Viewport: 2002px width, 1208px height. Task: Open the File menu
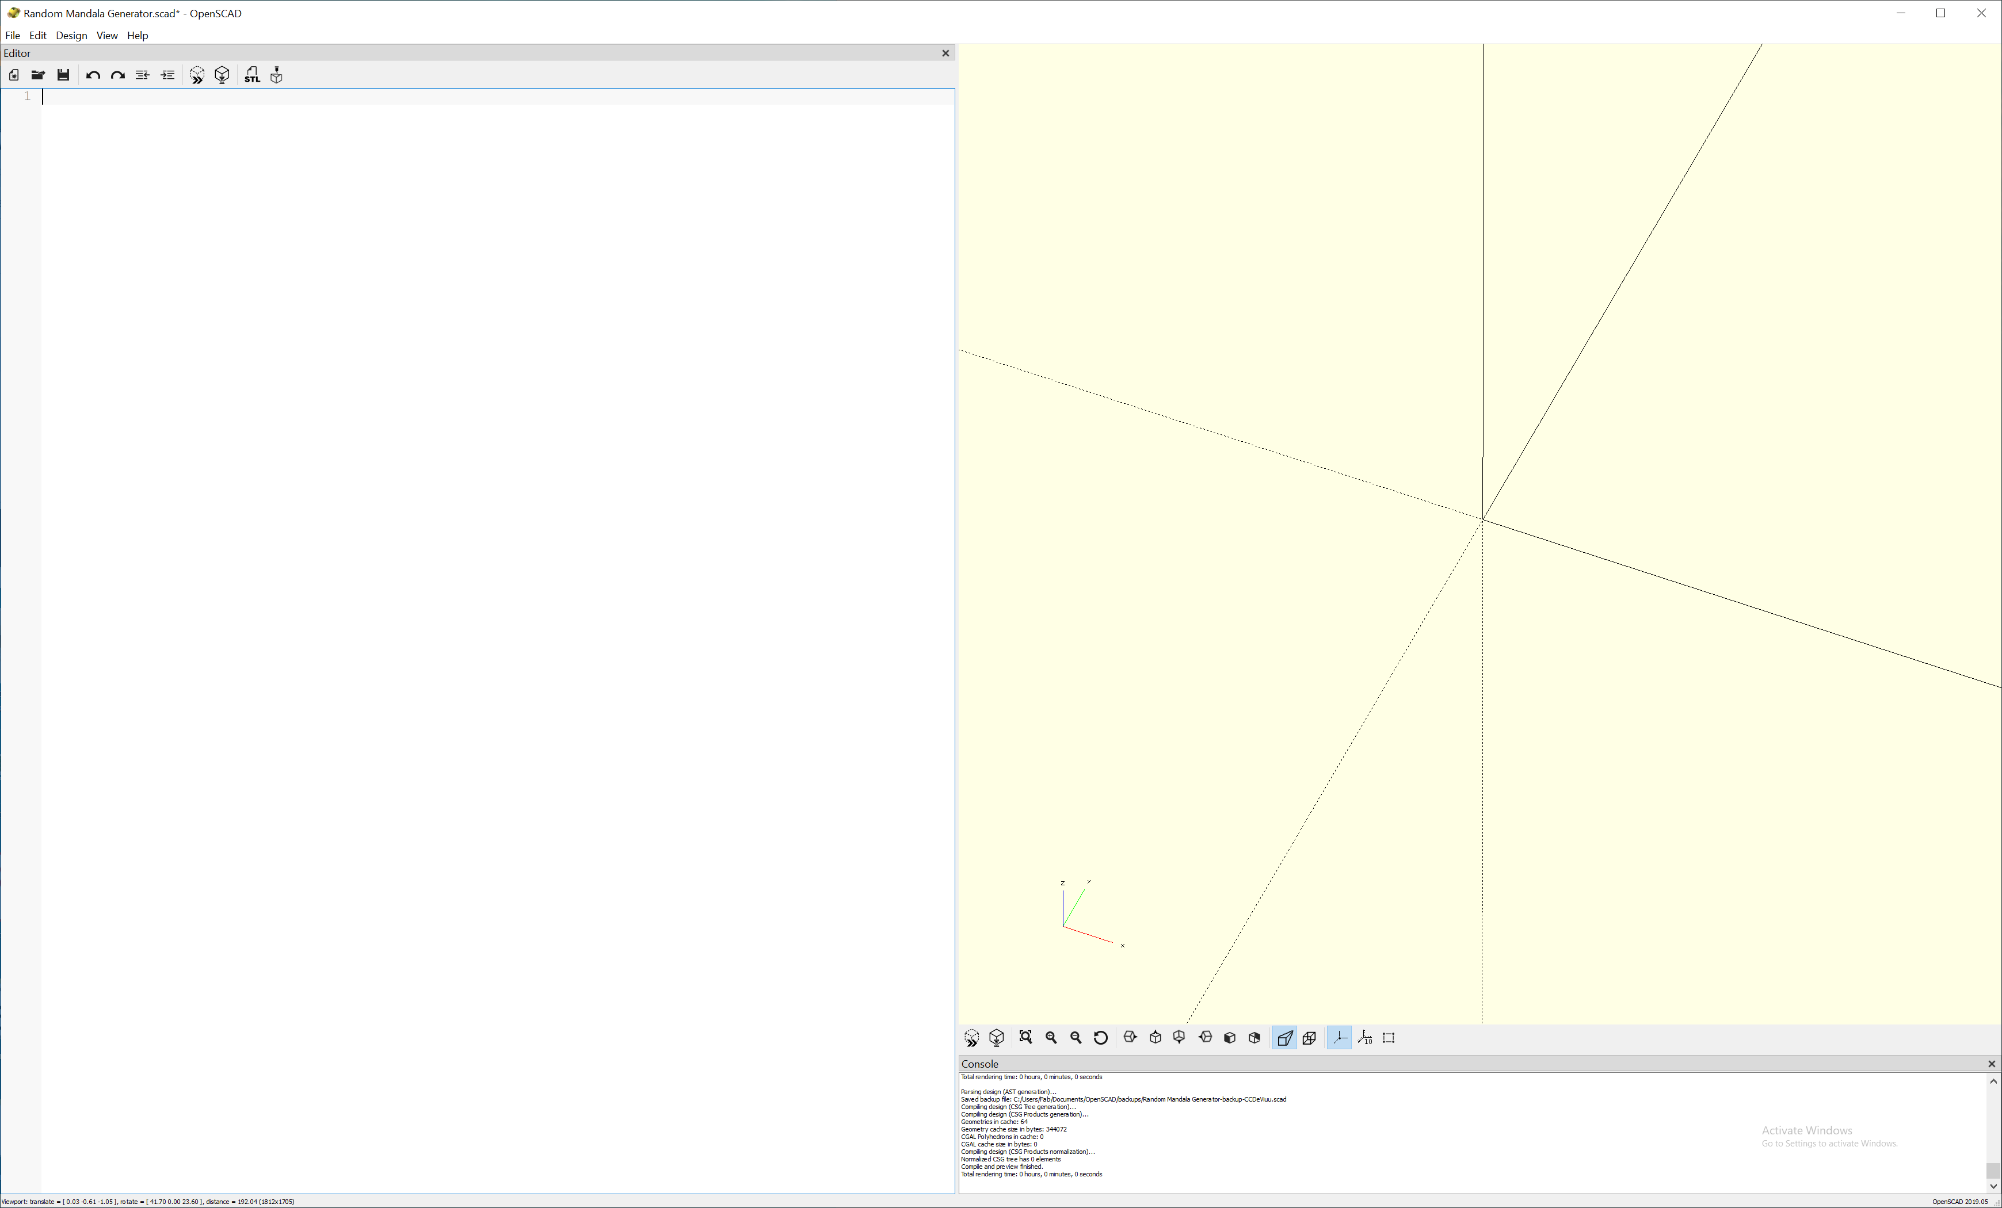coord(12,36)
